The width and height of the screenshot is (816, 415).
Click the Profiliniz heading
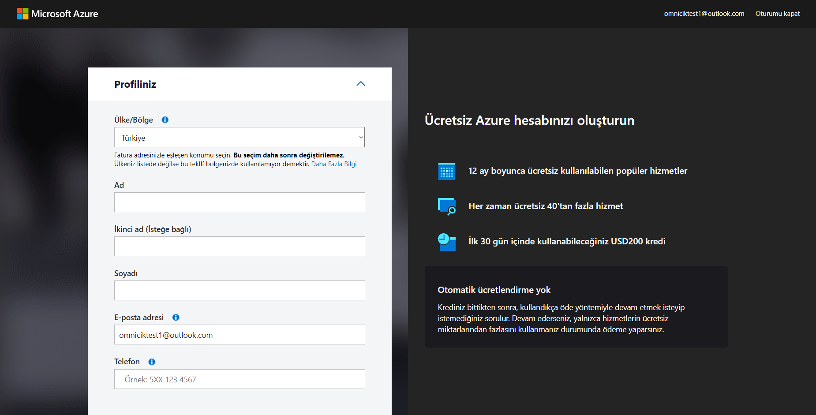click(x=135, y=84)
